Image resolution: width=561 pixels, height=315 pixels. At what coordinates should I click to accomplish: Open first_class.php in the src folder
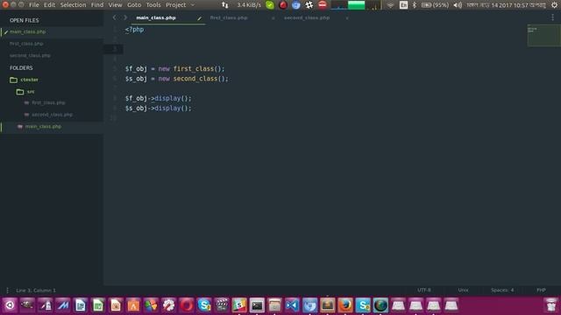(48, 103)
